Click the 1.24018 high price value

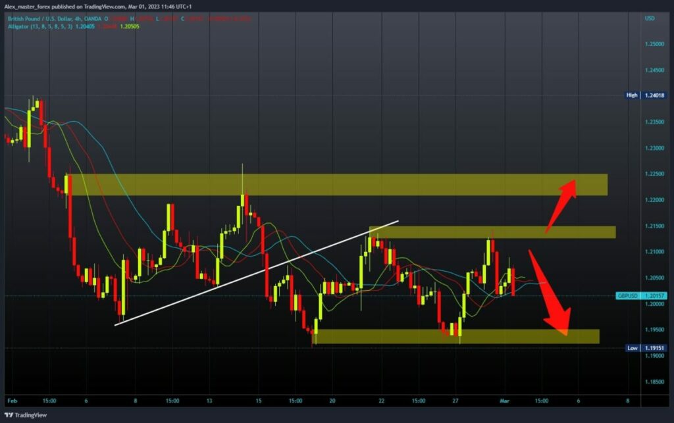655,95
